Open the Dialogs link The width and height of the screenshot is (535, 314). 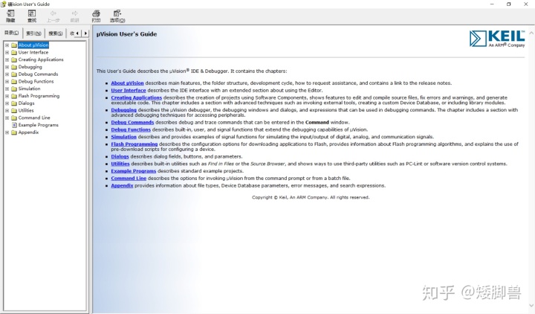click(x=120, y=156)
